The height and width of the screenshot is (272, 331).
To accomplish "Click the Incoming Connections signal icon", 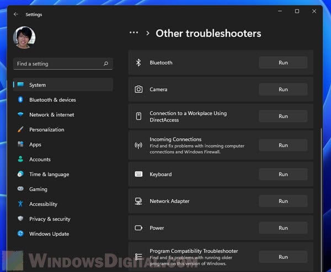I will [138, 145].
